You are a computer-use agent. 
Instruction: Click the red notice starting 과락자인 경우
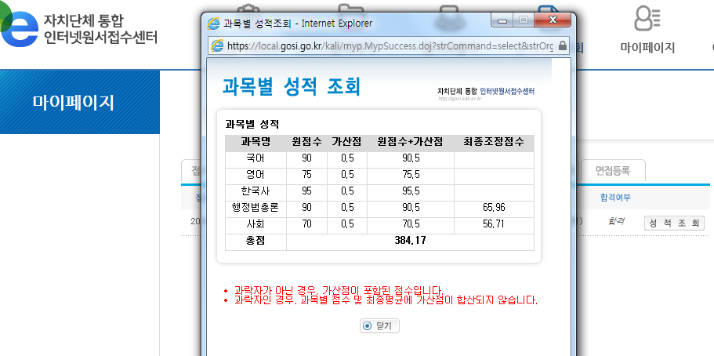386,300
